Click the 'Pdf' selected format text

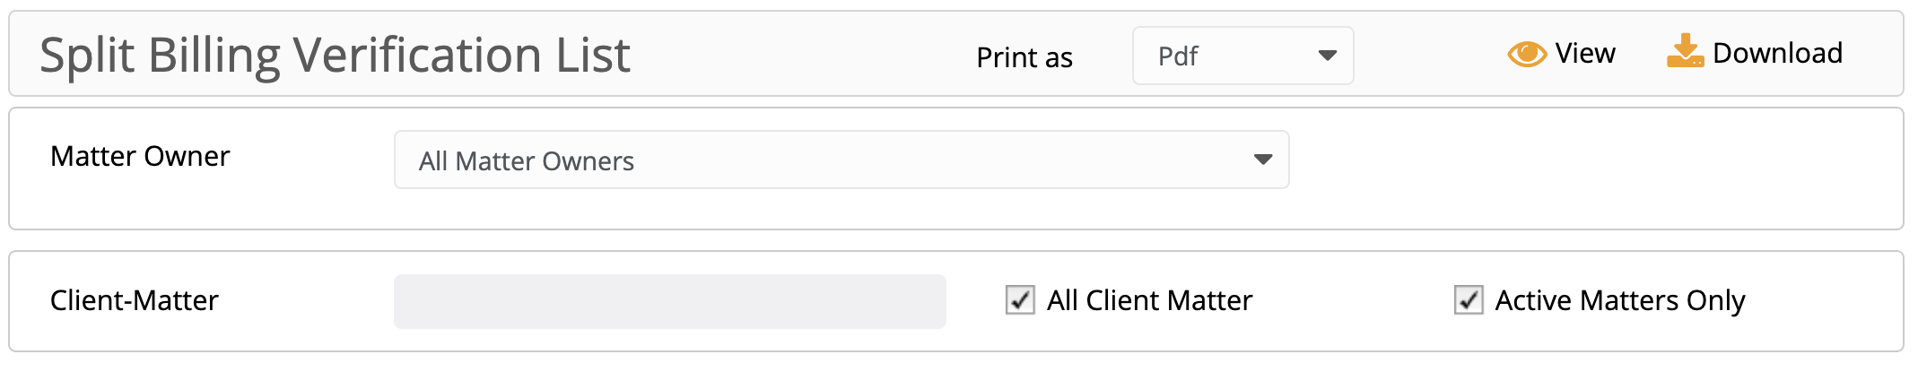[x=1178, y=56]
